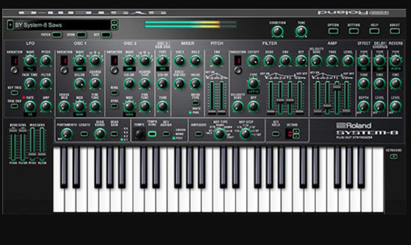Toggle the OSC 2 SYNC button
Viewport: 411px width, 245px height.
coord(114,106)
